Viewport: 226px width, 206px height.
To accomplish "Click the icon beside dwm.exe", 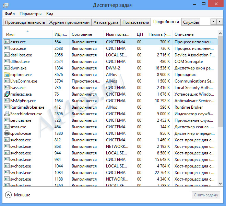I will tap(7, 68).
